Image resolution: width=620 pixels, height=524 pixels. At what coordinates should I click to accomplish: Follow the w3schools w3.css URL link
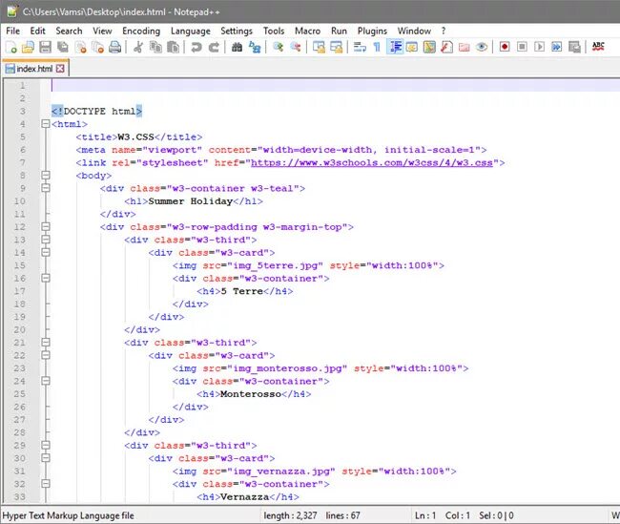coord(372,162)
